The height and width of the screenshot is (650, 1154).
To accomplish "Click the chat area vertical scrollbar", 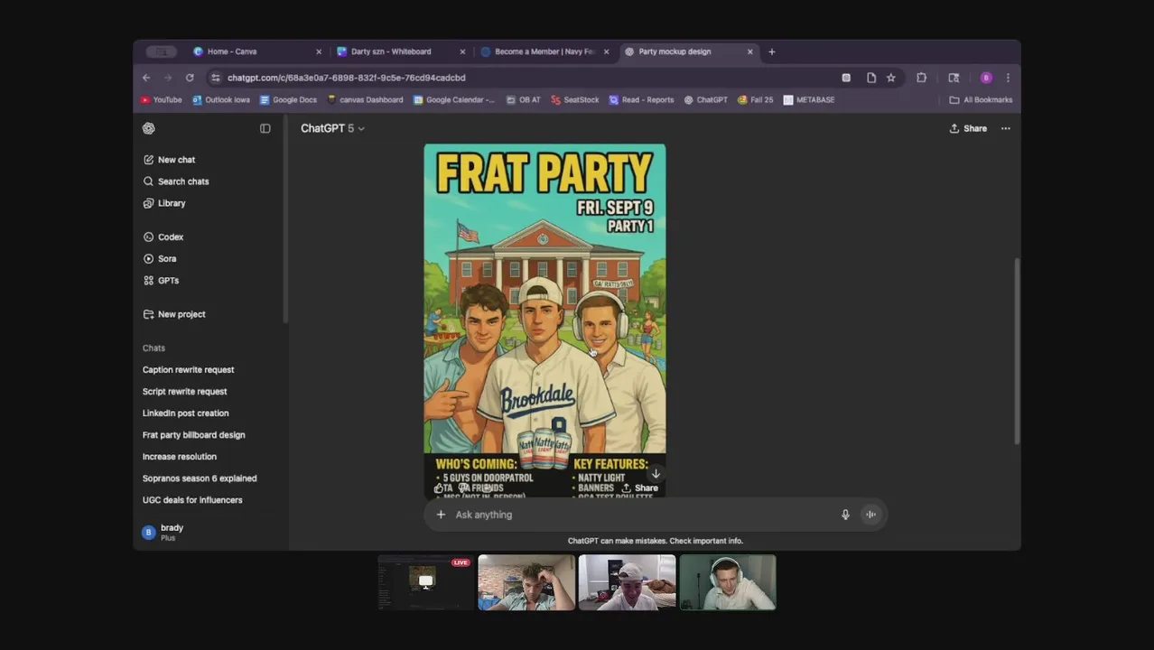I will coord(1016,351).
